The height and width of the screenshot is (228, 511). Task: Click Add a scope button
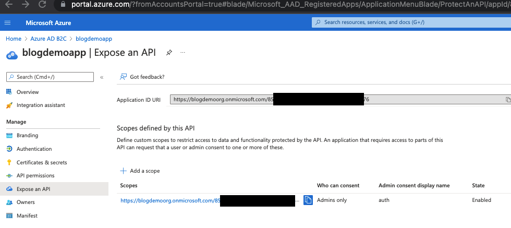pos(140,171)
